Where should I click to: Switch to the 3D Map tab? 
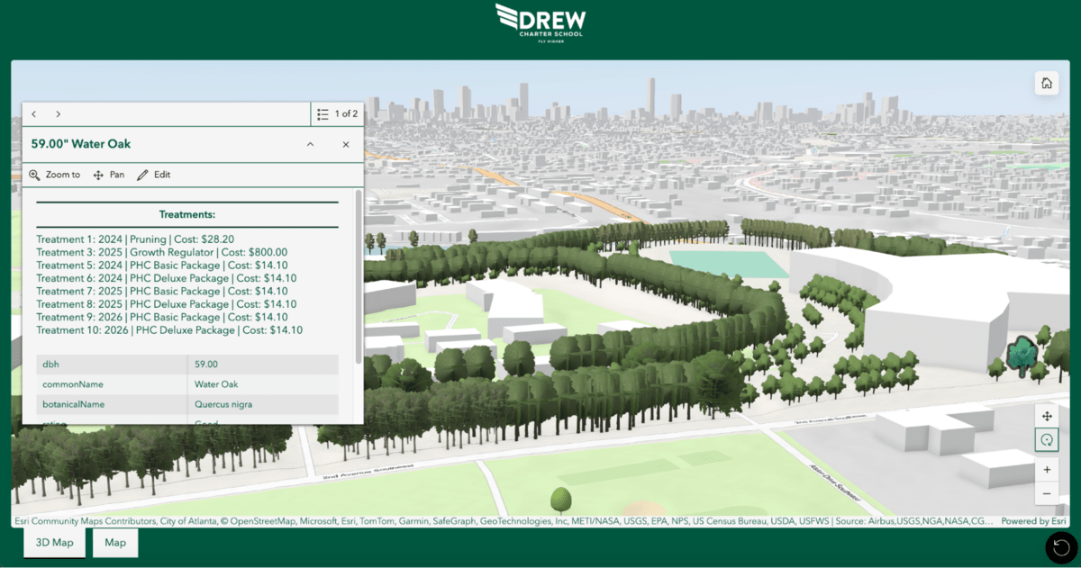click(53, 543)
